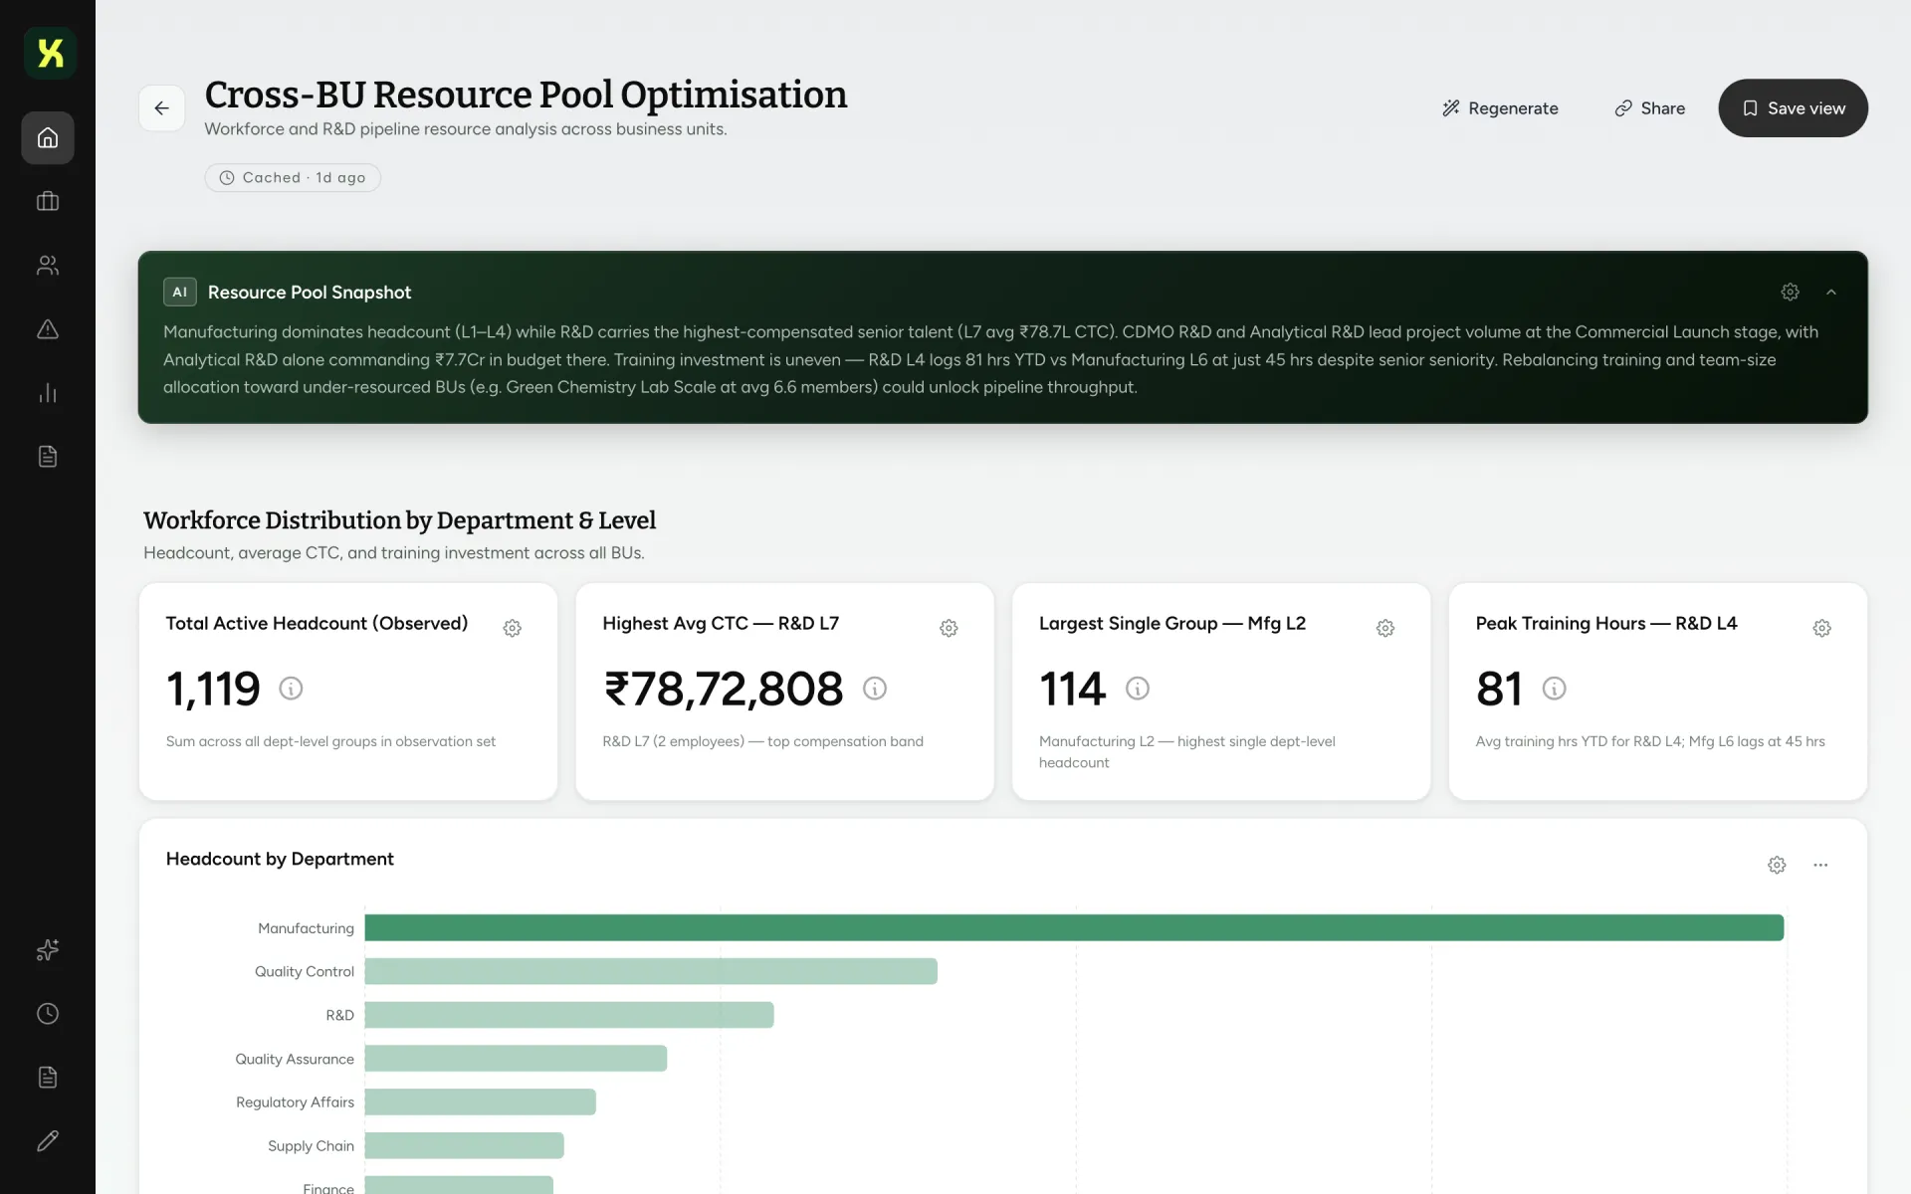This screenshot has width=1911, height=1194.
Task: Open the briefcase sidebar icon
Action: click(x=48, y=202)
